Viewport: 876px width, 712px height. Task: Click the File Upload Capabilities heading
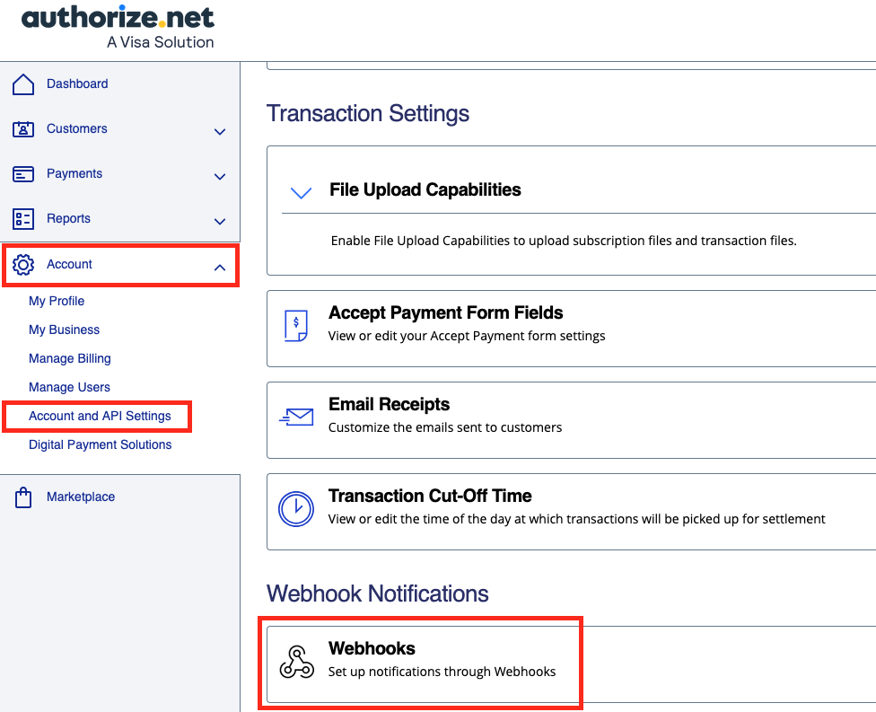tap(425, 190)
